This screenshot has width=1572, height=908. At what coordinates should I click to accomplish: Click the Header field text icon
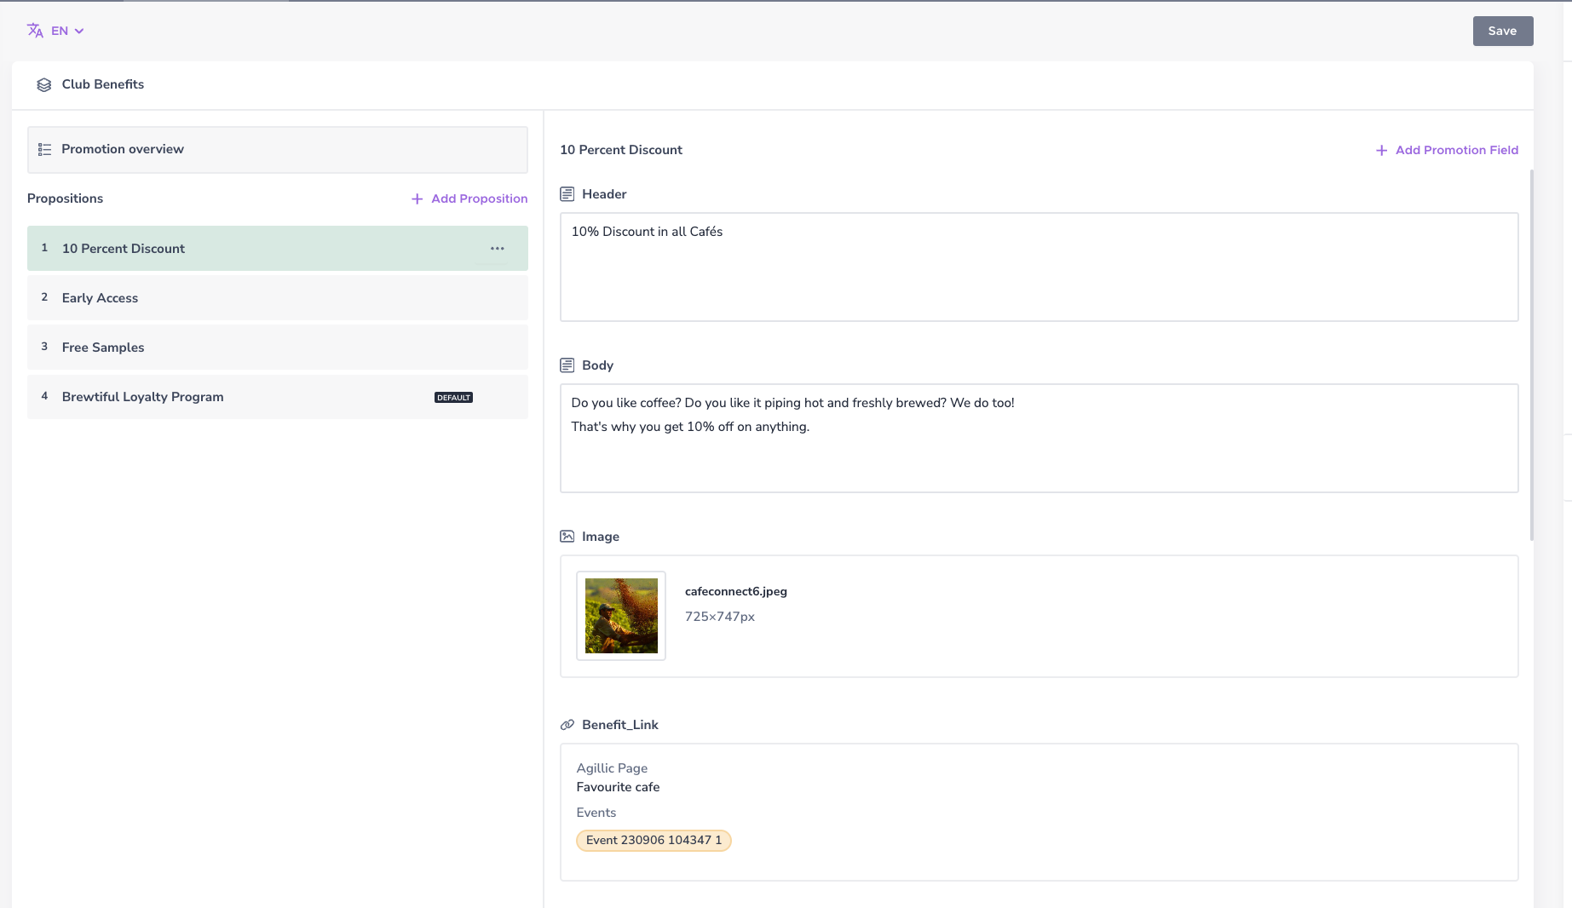(x=567, y=194)
